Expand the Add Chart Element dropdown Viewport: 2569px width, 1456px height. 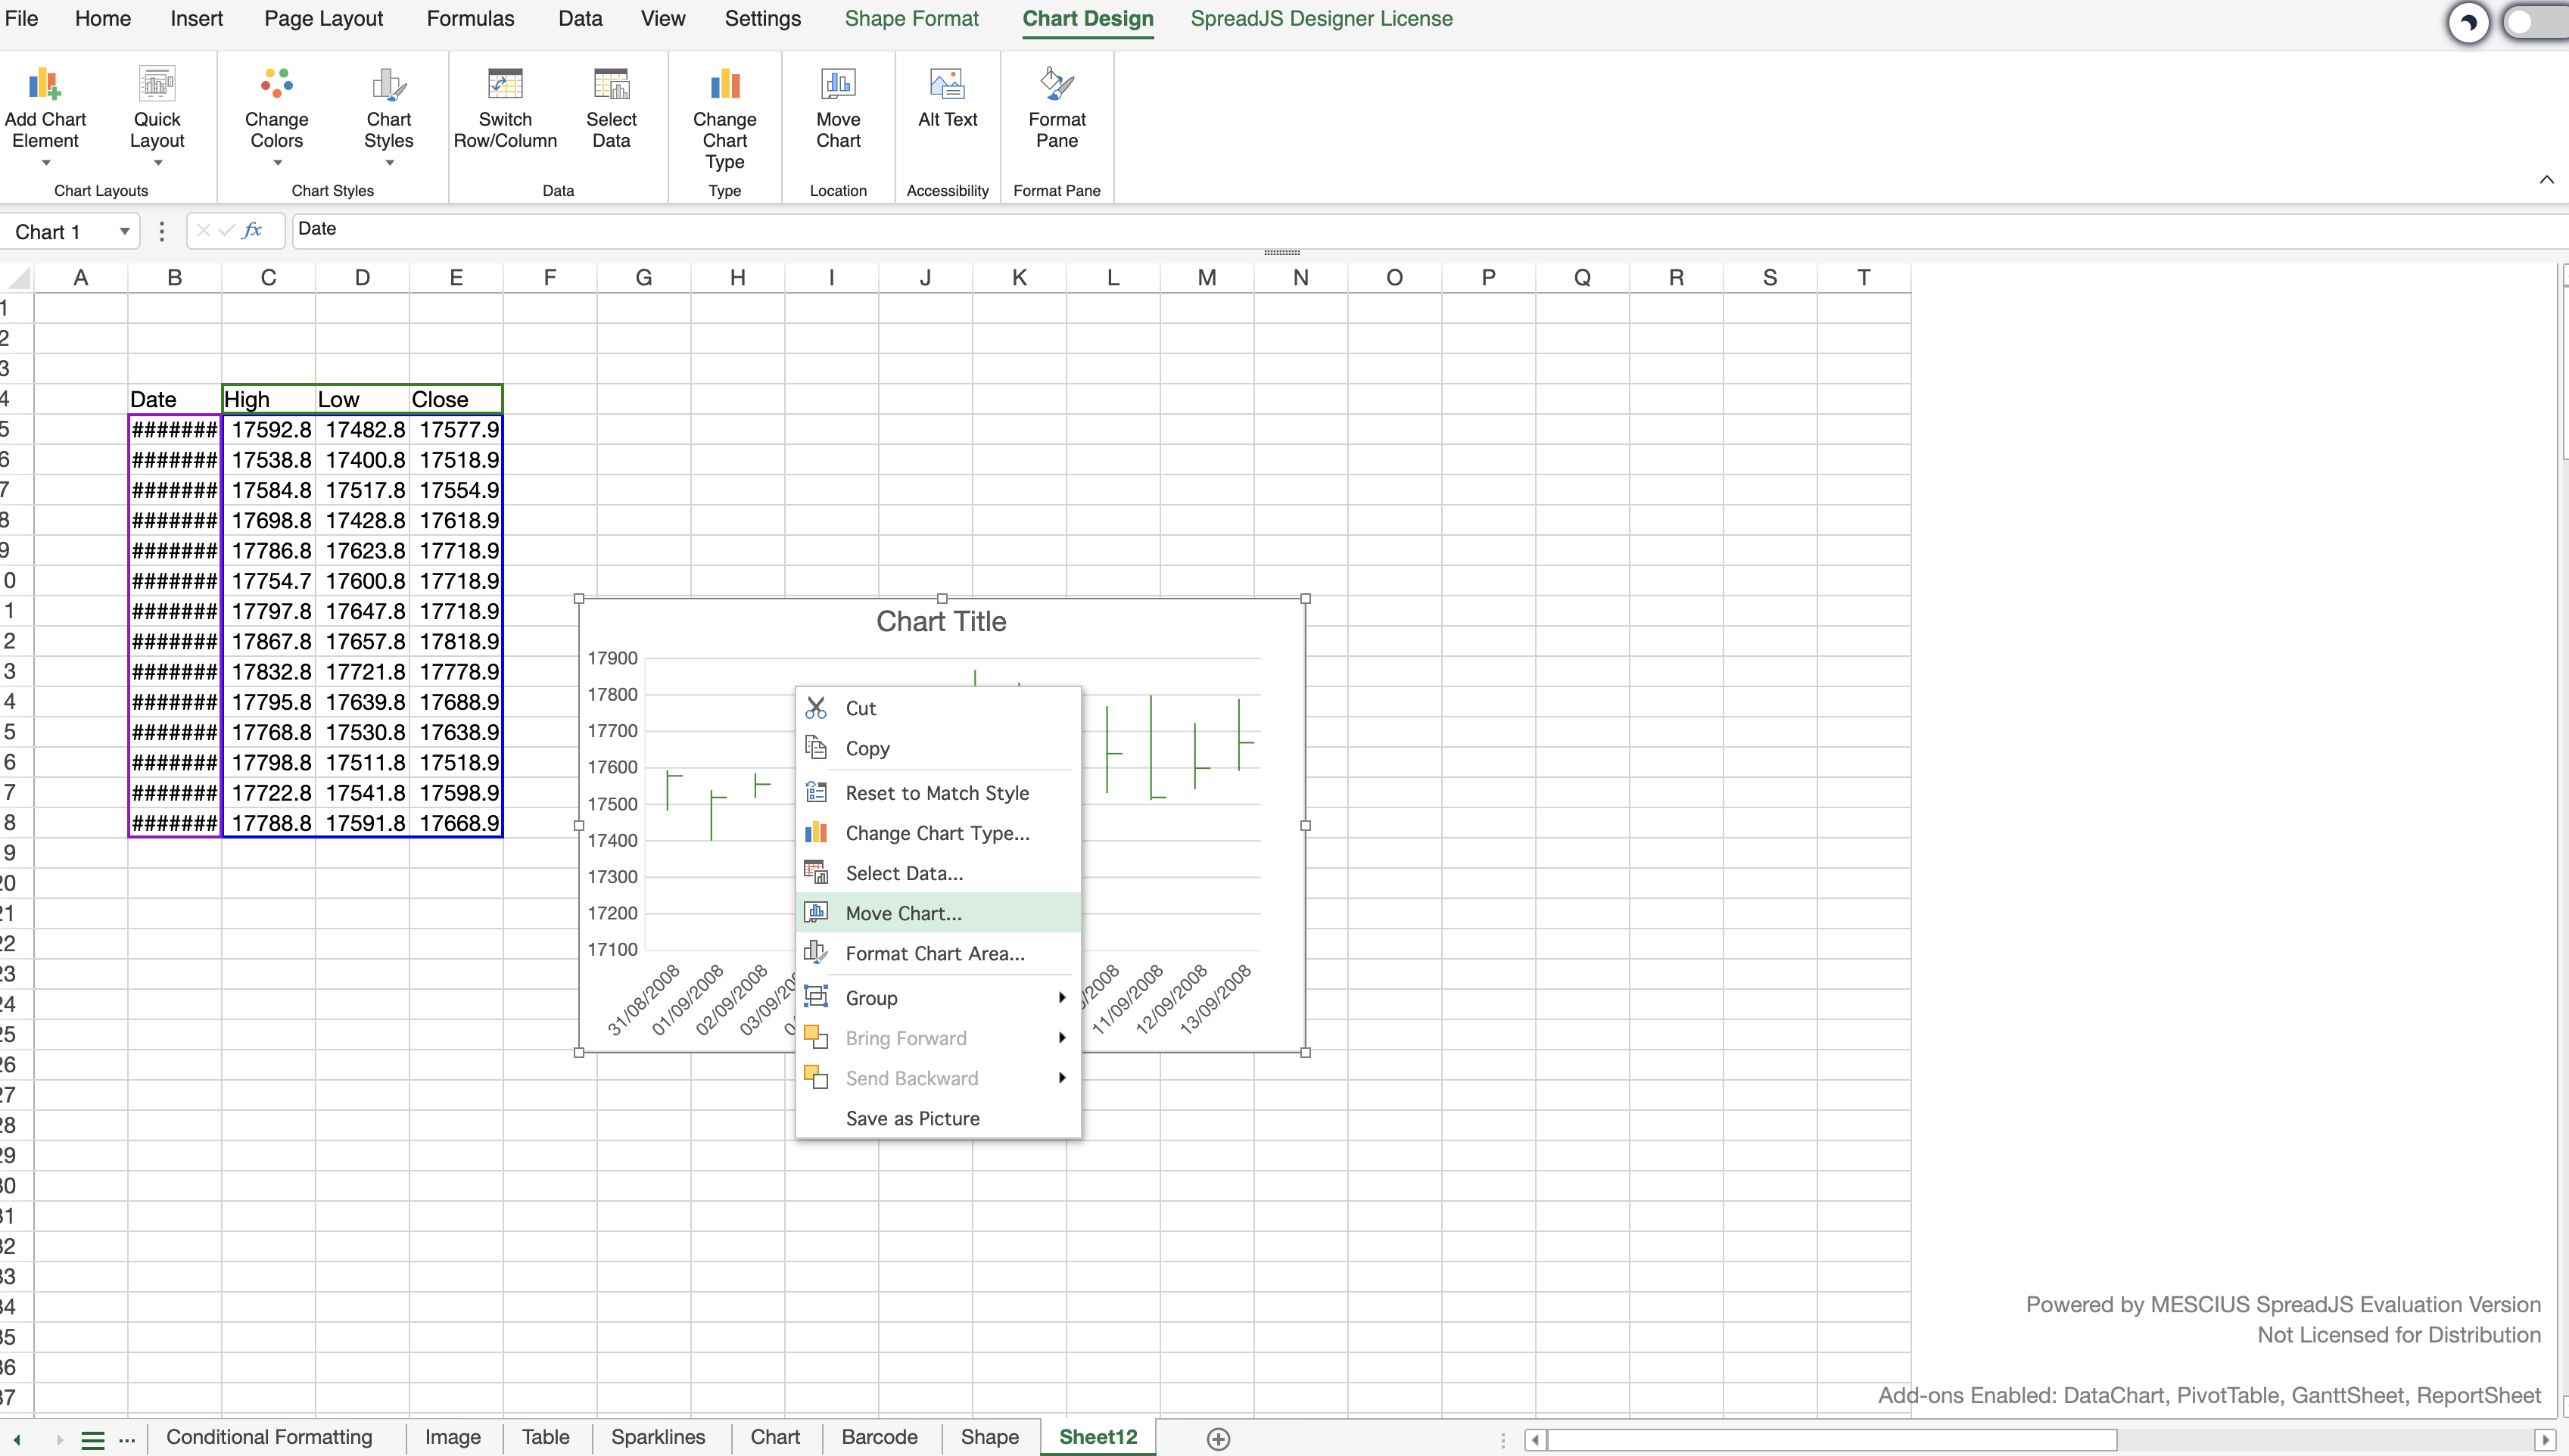[x=45, y=163]
